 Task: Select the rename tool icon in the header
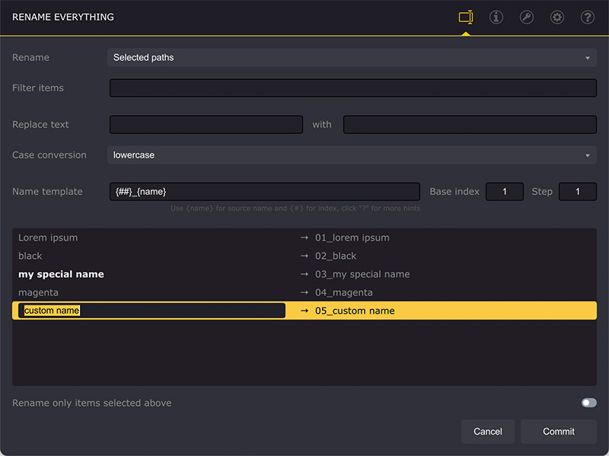click(x=465, y=16)
